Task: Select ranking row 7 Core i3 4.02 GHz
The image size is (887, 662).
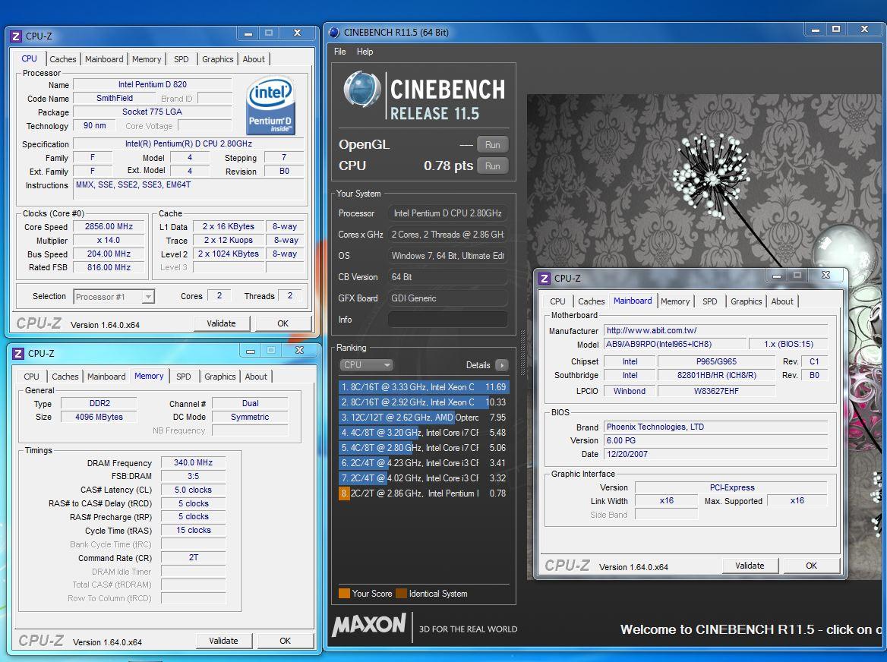Action: point(424,478)
